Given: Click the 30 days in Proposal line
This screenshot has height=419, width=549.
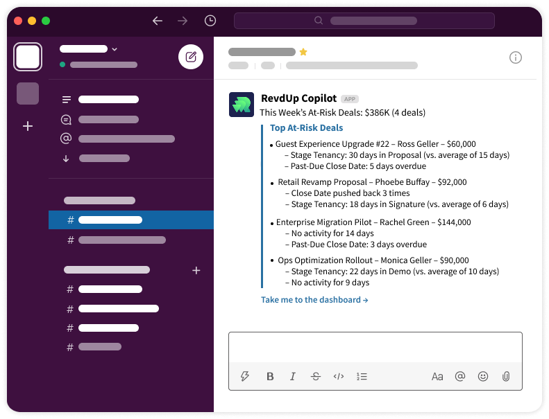Looking at the screenshot, I should click(x=397, y=155).
